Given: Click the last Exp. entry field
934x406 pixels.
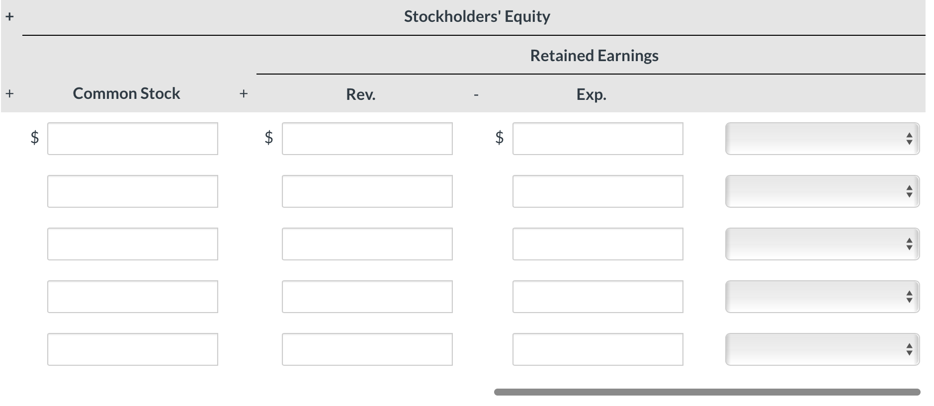Looking at the screenshot, I should (597, 349).
